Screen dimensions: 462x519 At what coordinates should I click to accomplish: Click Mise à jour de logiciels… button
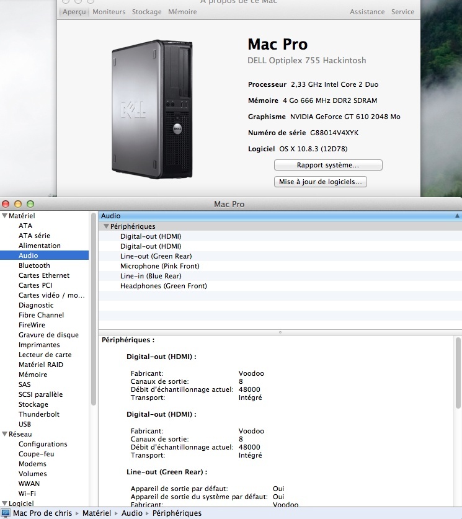[321, 182]
